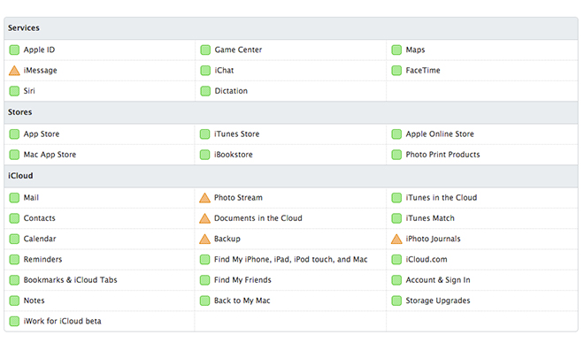Open the Photo Stream status details
584x350 pixels.
click(x=238, y=197)
